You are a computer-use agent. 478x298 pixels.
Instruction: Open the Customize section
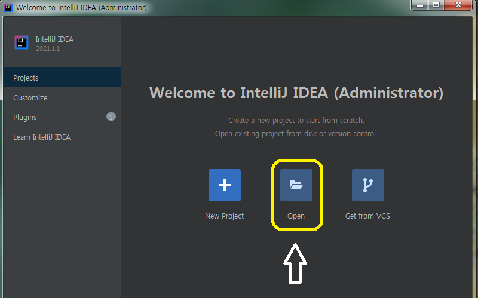(x=62, y=97)
